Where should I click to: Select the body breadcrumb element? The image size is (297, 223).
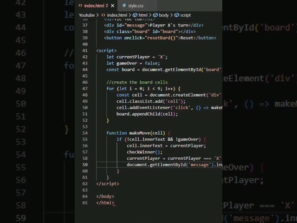(164, 15)
